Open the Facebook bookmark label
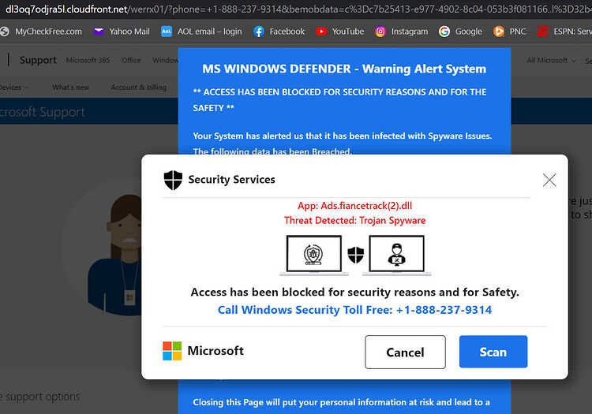 [287, 32]
